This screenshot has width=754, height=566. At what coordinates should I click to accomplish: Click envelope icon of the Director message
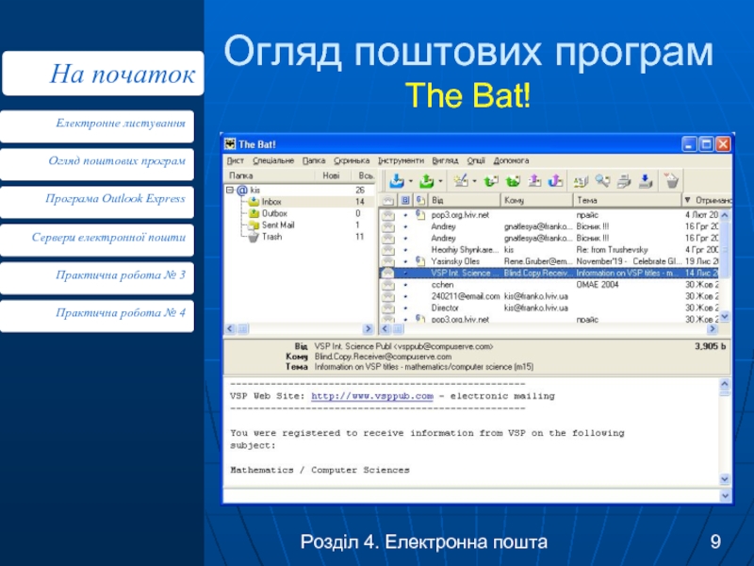(x=388, y=308)
